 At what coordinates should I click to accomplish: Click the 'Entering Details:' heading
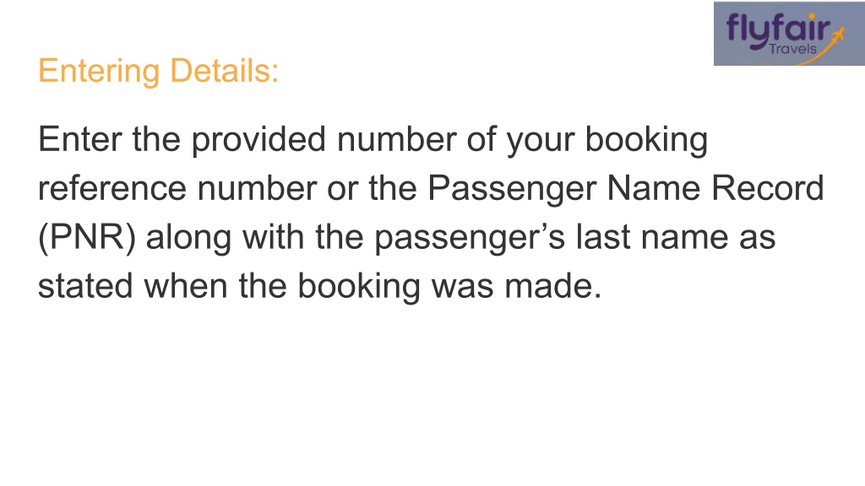[x=158, y=71]
